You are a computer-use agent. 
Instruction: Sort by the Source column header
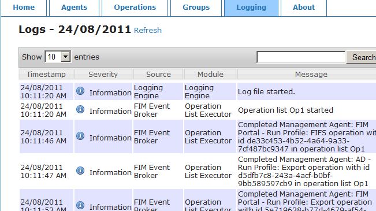pos(158,74)
